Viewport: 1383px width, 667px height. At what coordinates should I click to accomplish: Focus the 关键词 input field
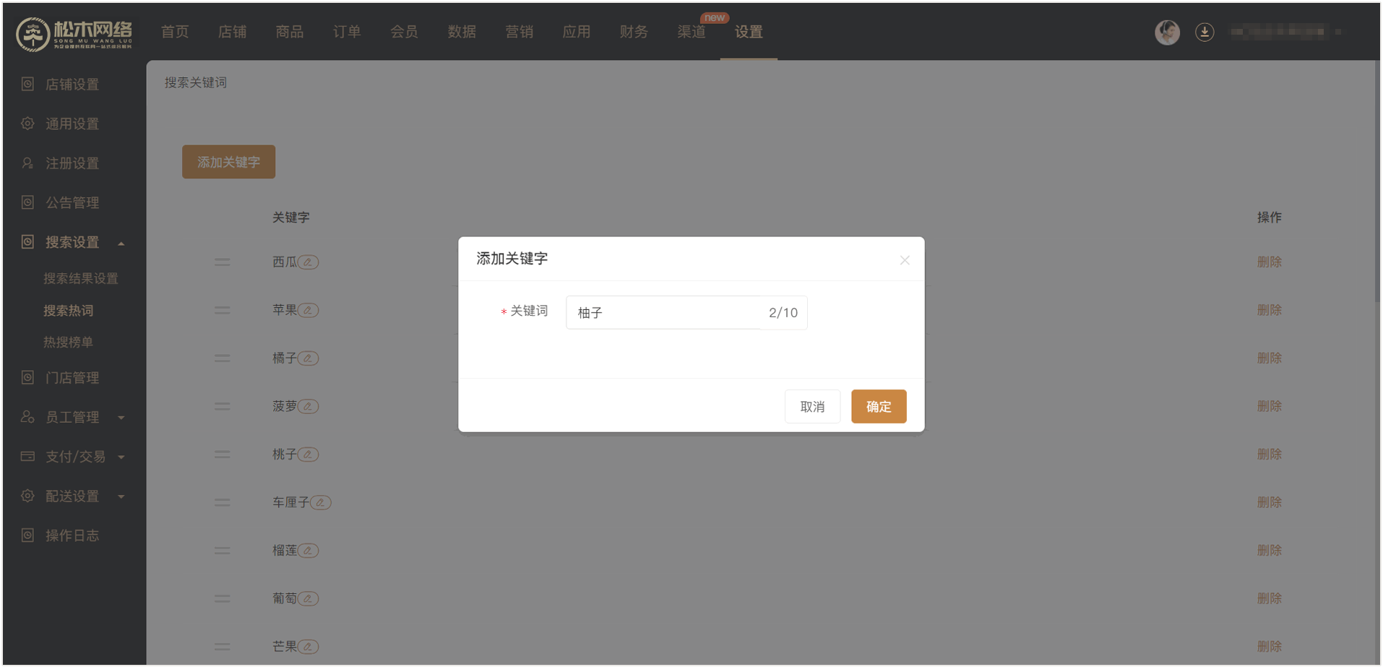pos(665,313)
